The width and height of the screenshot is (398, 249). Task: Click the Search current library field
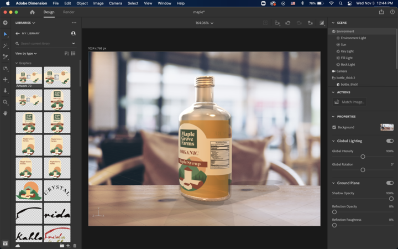tap(45, 44)
